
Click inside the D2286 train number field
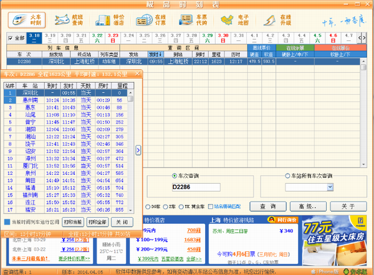pyautogui.click(x=196, y=187)
